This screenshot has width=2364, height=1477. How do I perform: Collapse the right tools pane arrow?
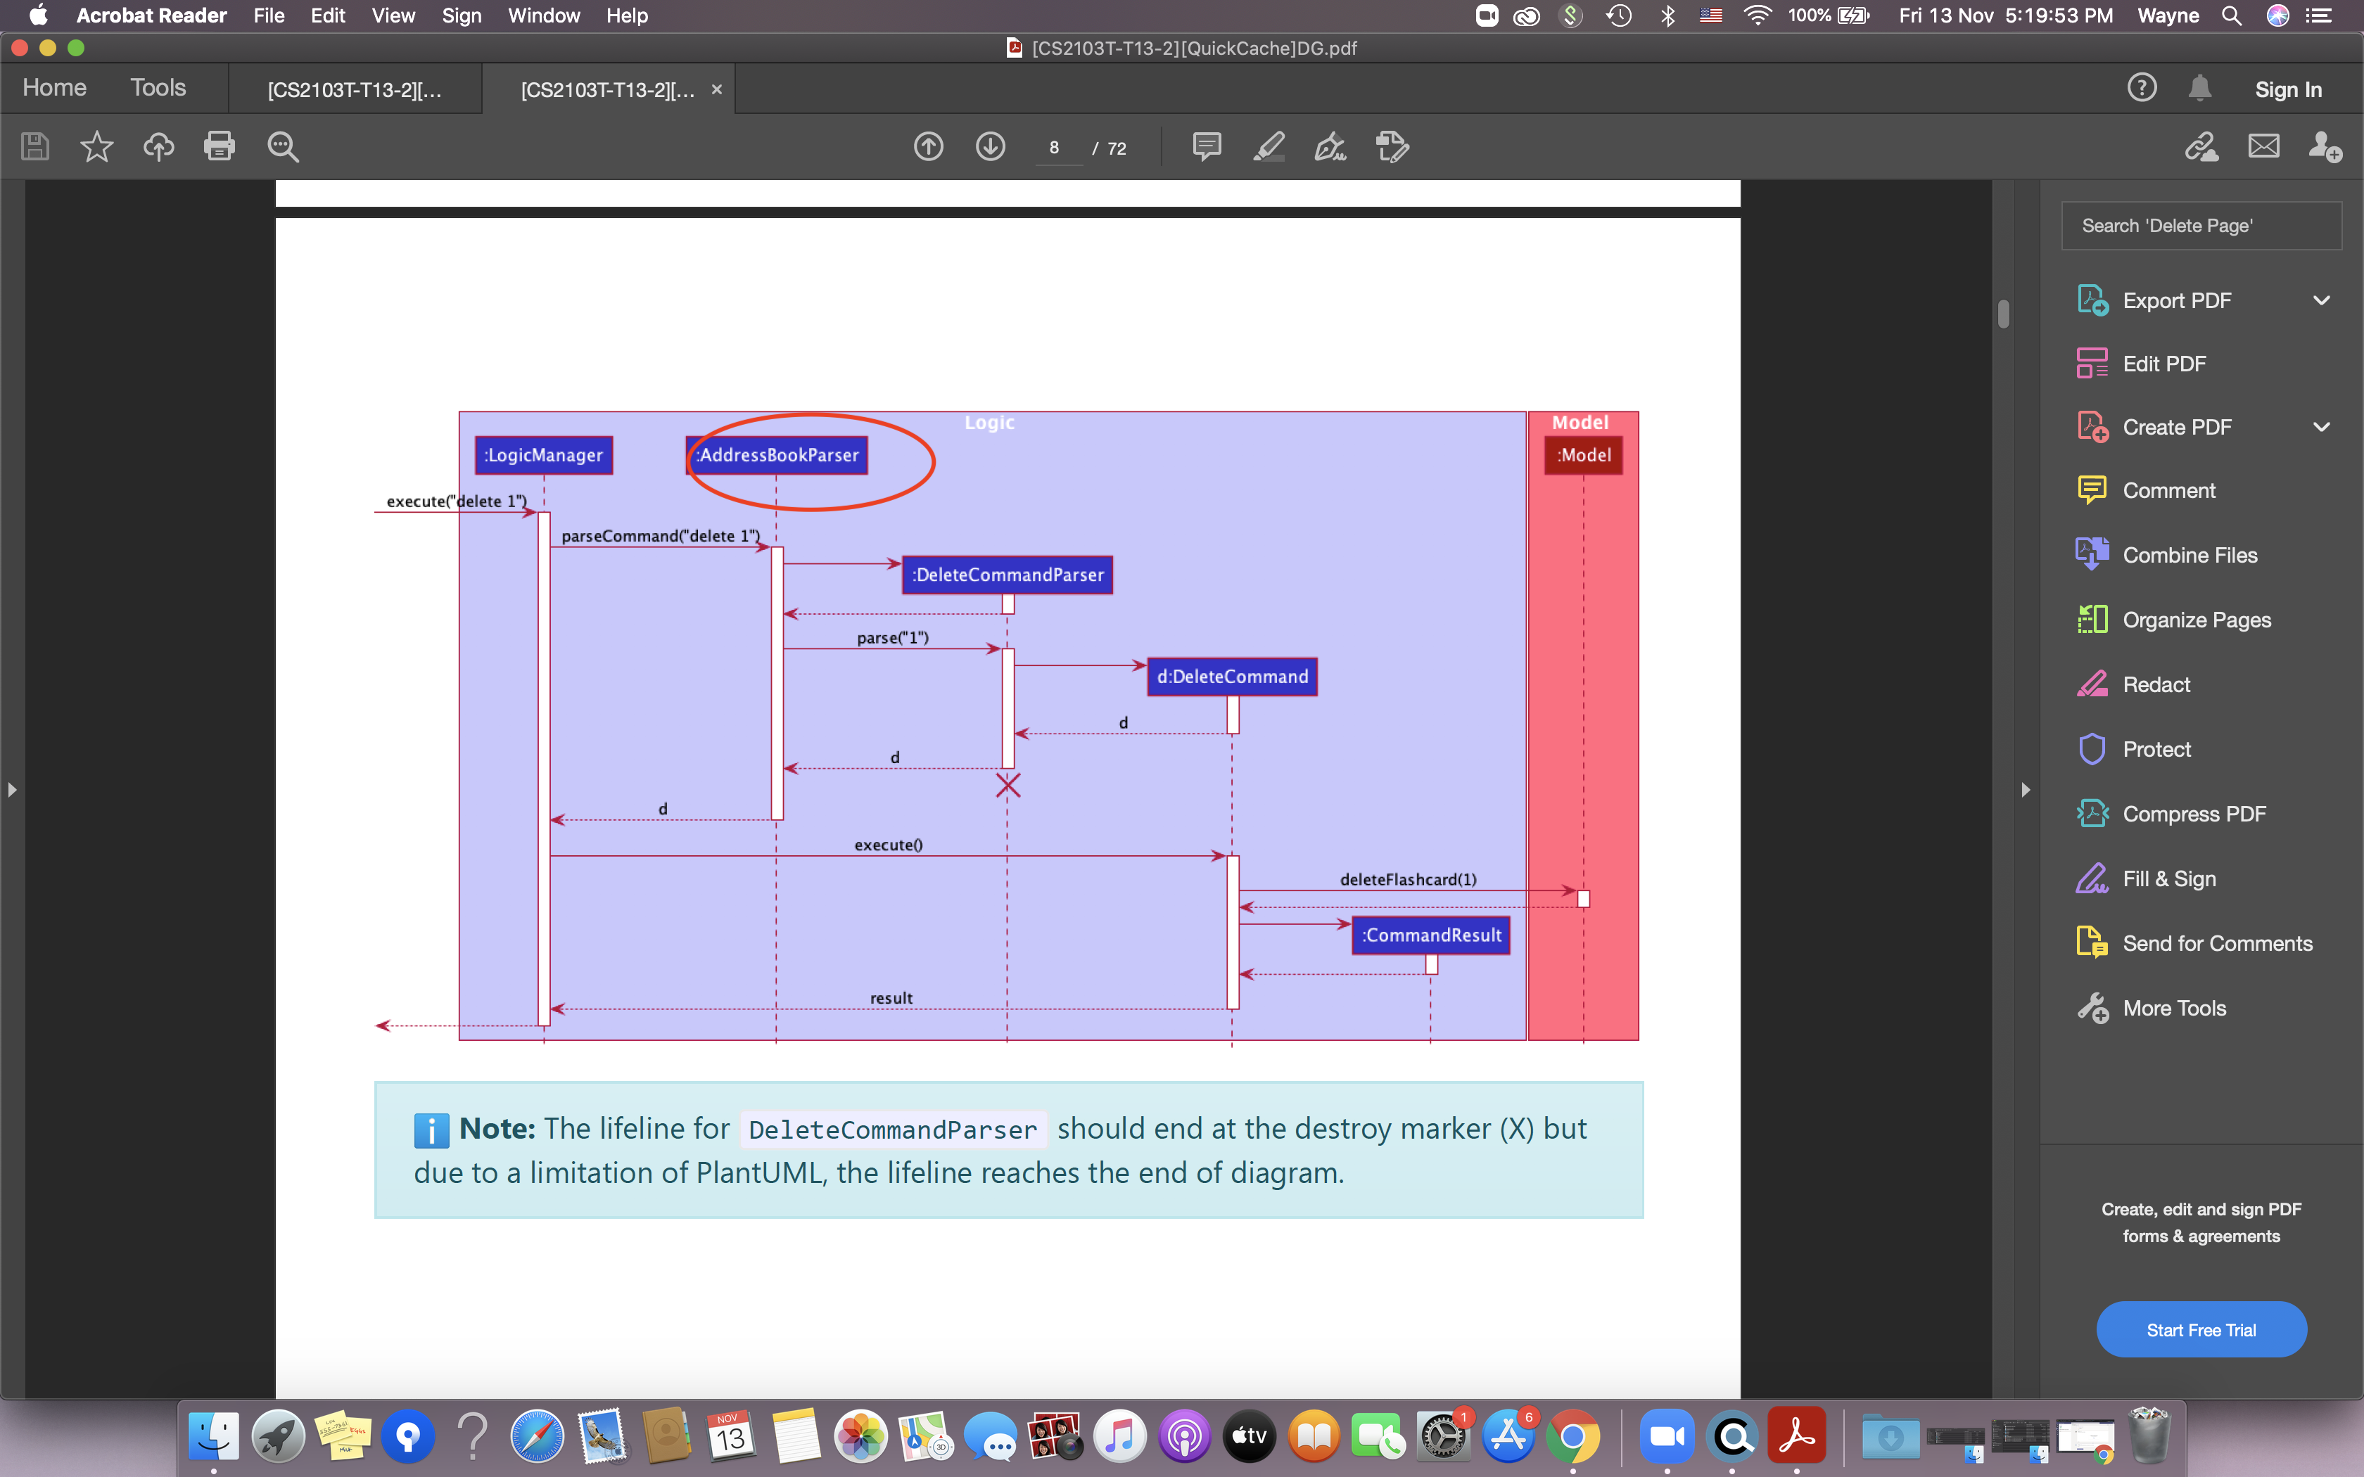click(x=2025, y=789)
